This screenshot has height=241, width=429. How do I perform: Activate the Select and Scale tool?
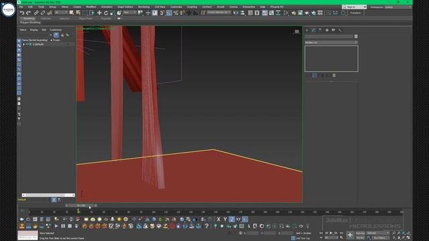113,13
